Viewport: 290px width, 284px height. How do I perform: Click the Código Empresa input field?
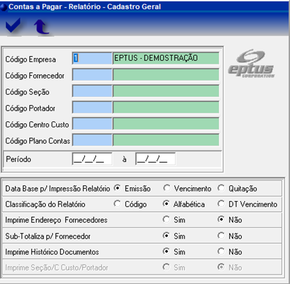[92, 58]
